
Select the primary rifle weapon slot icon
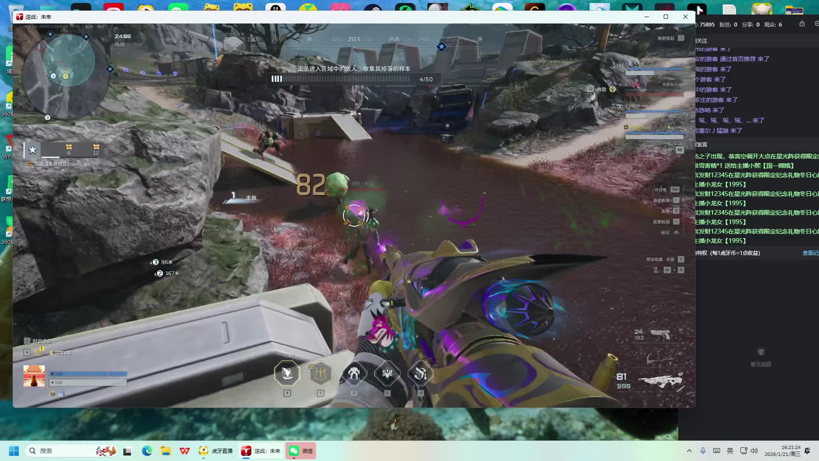coord(660,380)
